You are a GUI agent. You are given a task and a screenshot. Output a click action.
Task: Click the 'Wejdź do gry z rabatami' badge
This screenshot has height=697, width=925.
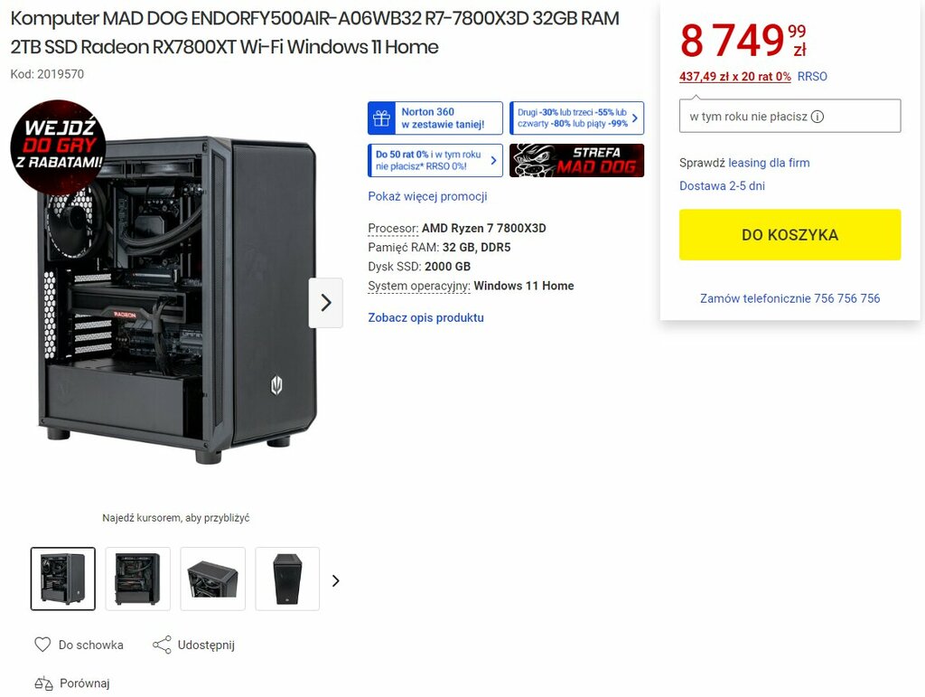(58, 146)
